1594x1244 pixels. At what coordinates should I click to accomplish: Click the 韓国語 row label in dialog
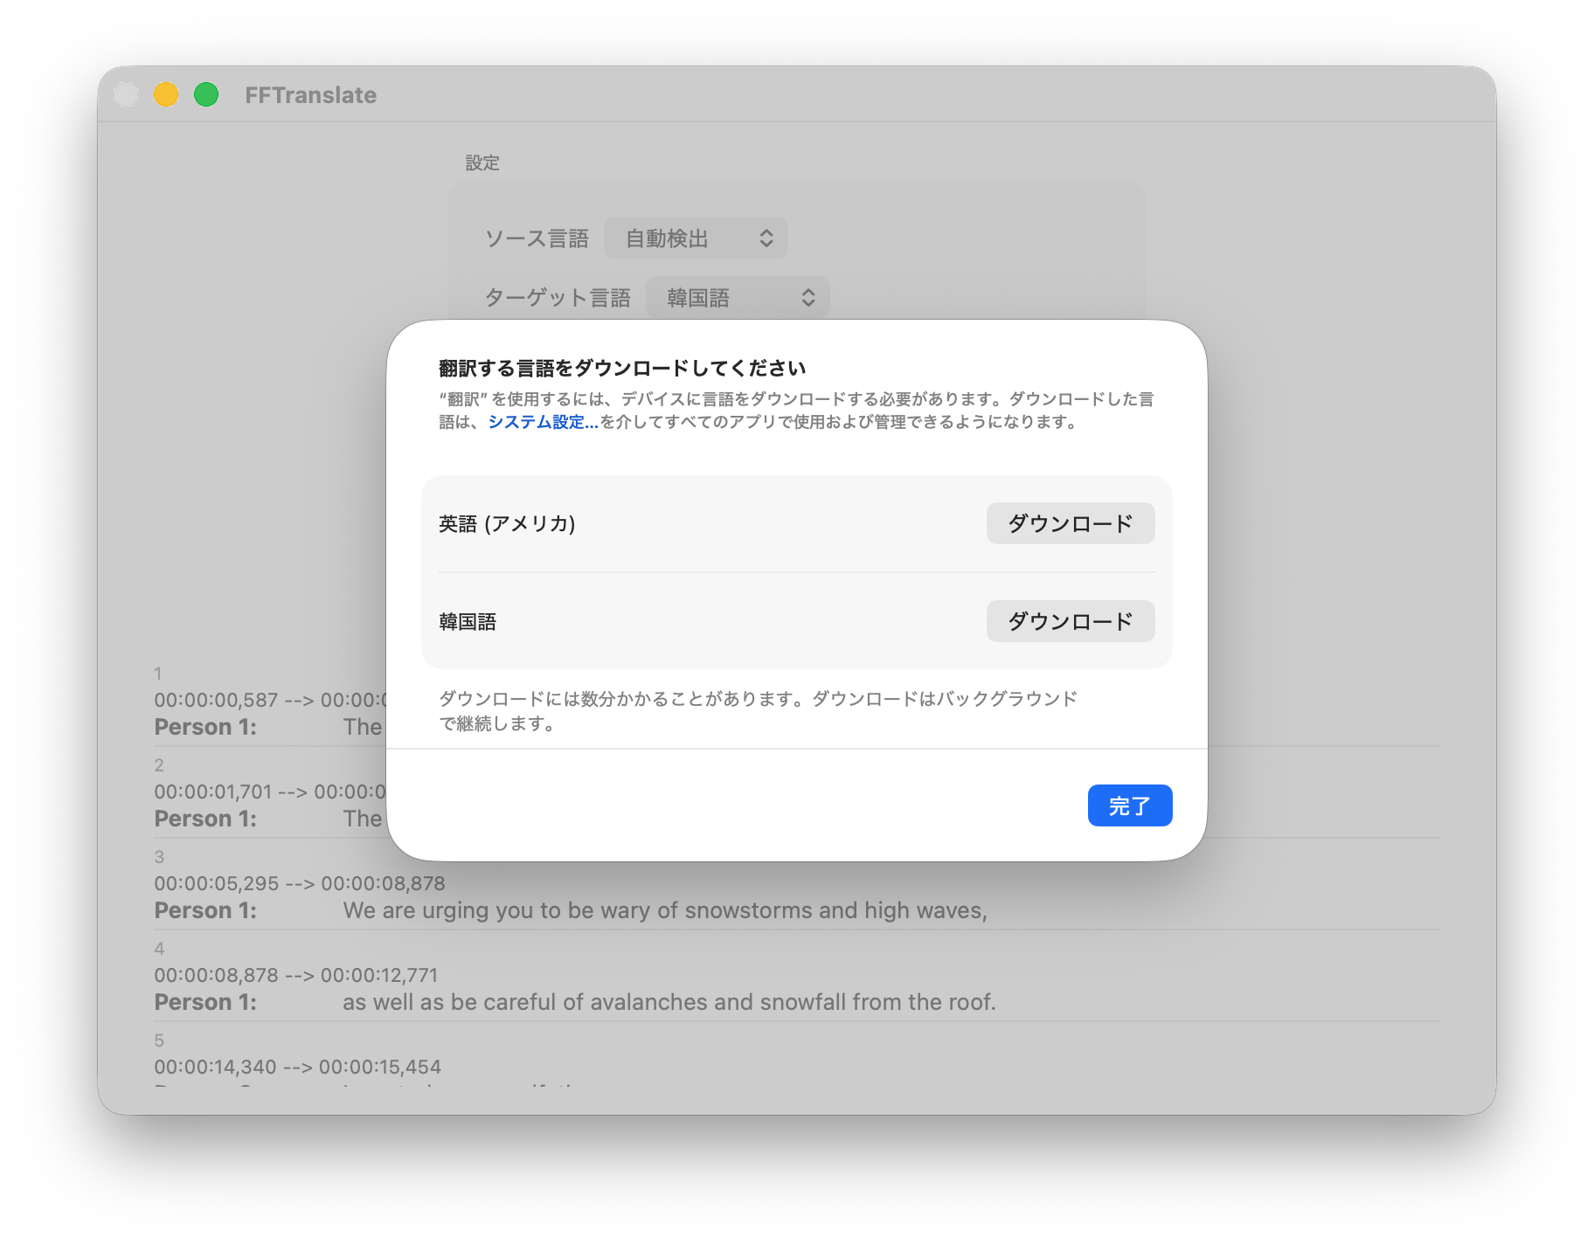[468, 621]
